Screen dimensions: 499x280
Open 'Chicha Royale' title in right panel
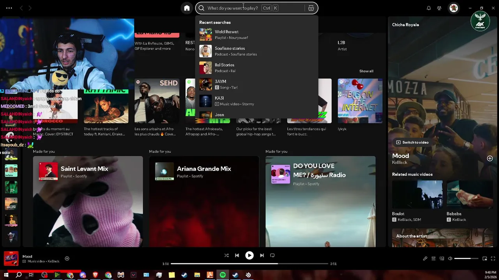click(405, 25)
